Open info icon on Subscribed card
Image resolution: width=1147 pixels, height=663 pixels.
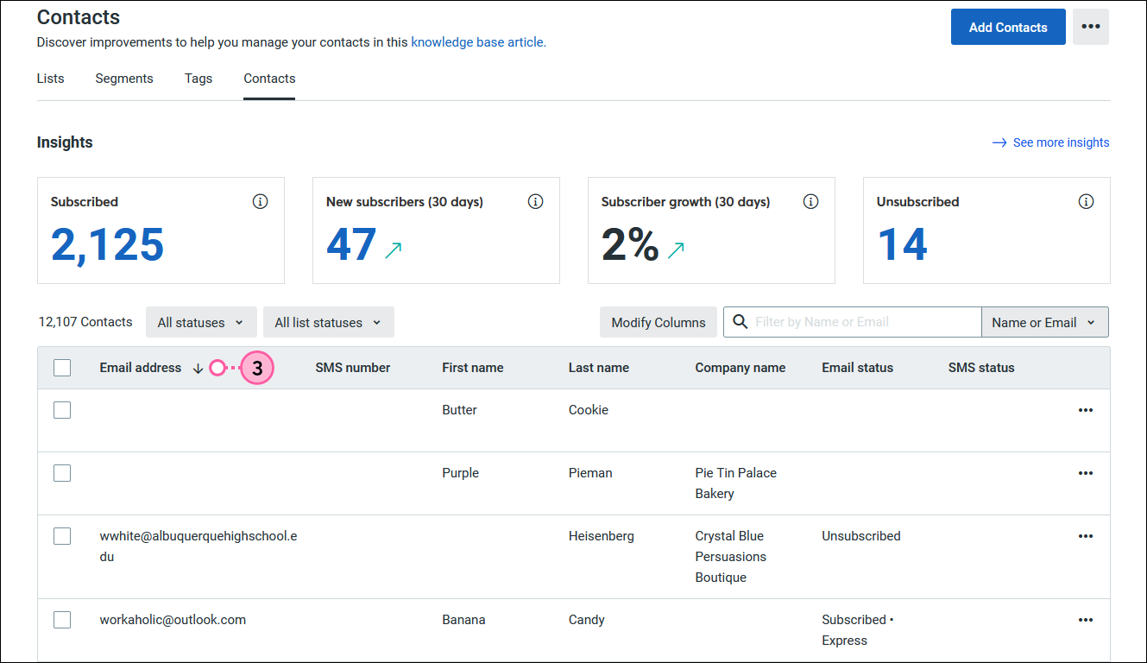(260, 201)
